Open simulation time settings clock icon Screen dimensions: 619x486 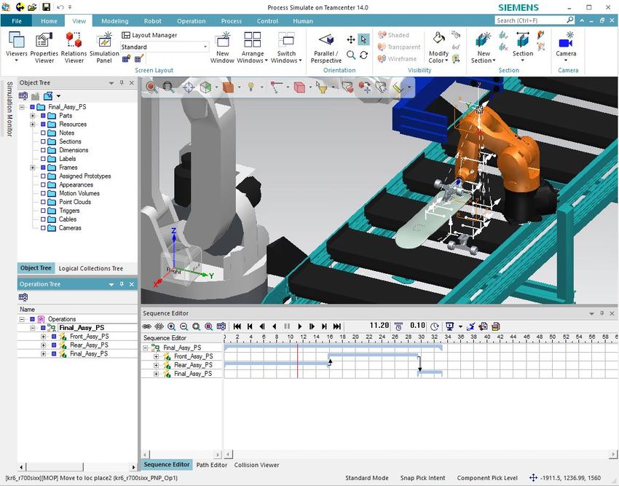pyautogui.click(x=435, y=326)
